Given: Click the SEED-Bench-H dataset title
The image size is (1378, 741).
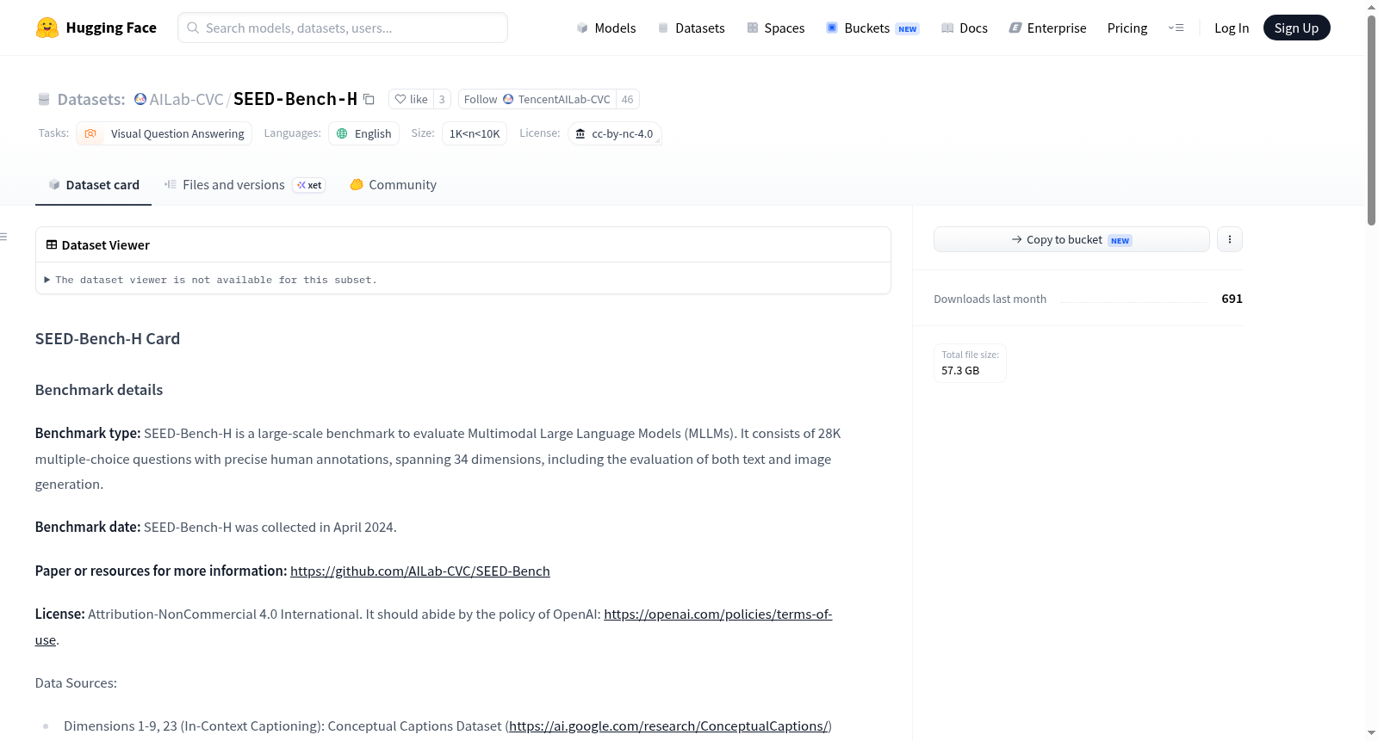Looking at the screenshot, I should 295,99.
